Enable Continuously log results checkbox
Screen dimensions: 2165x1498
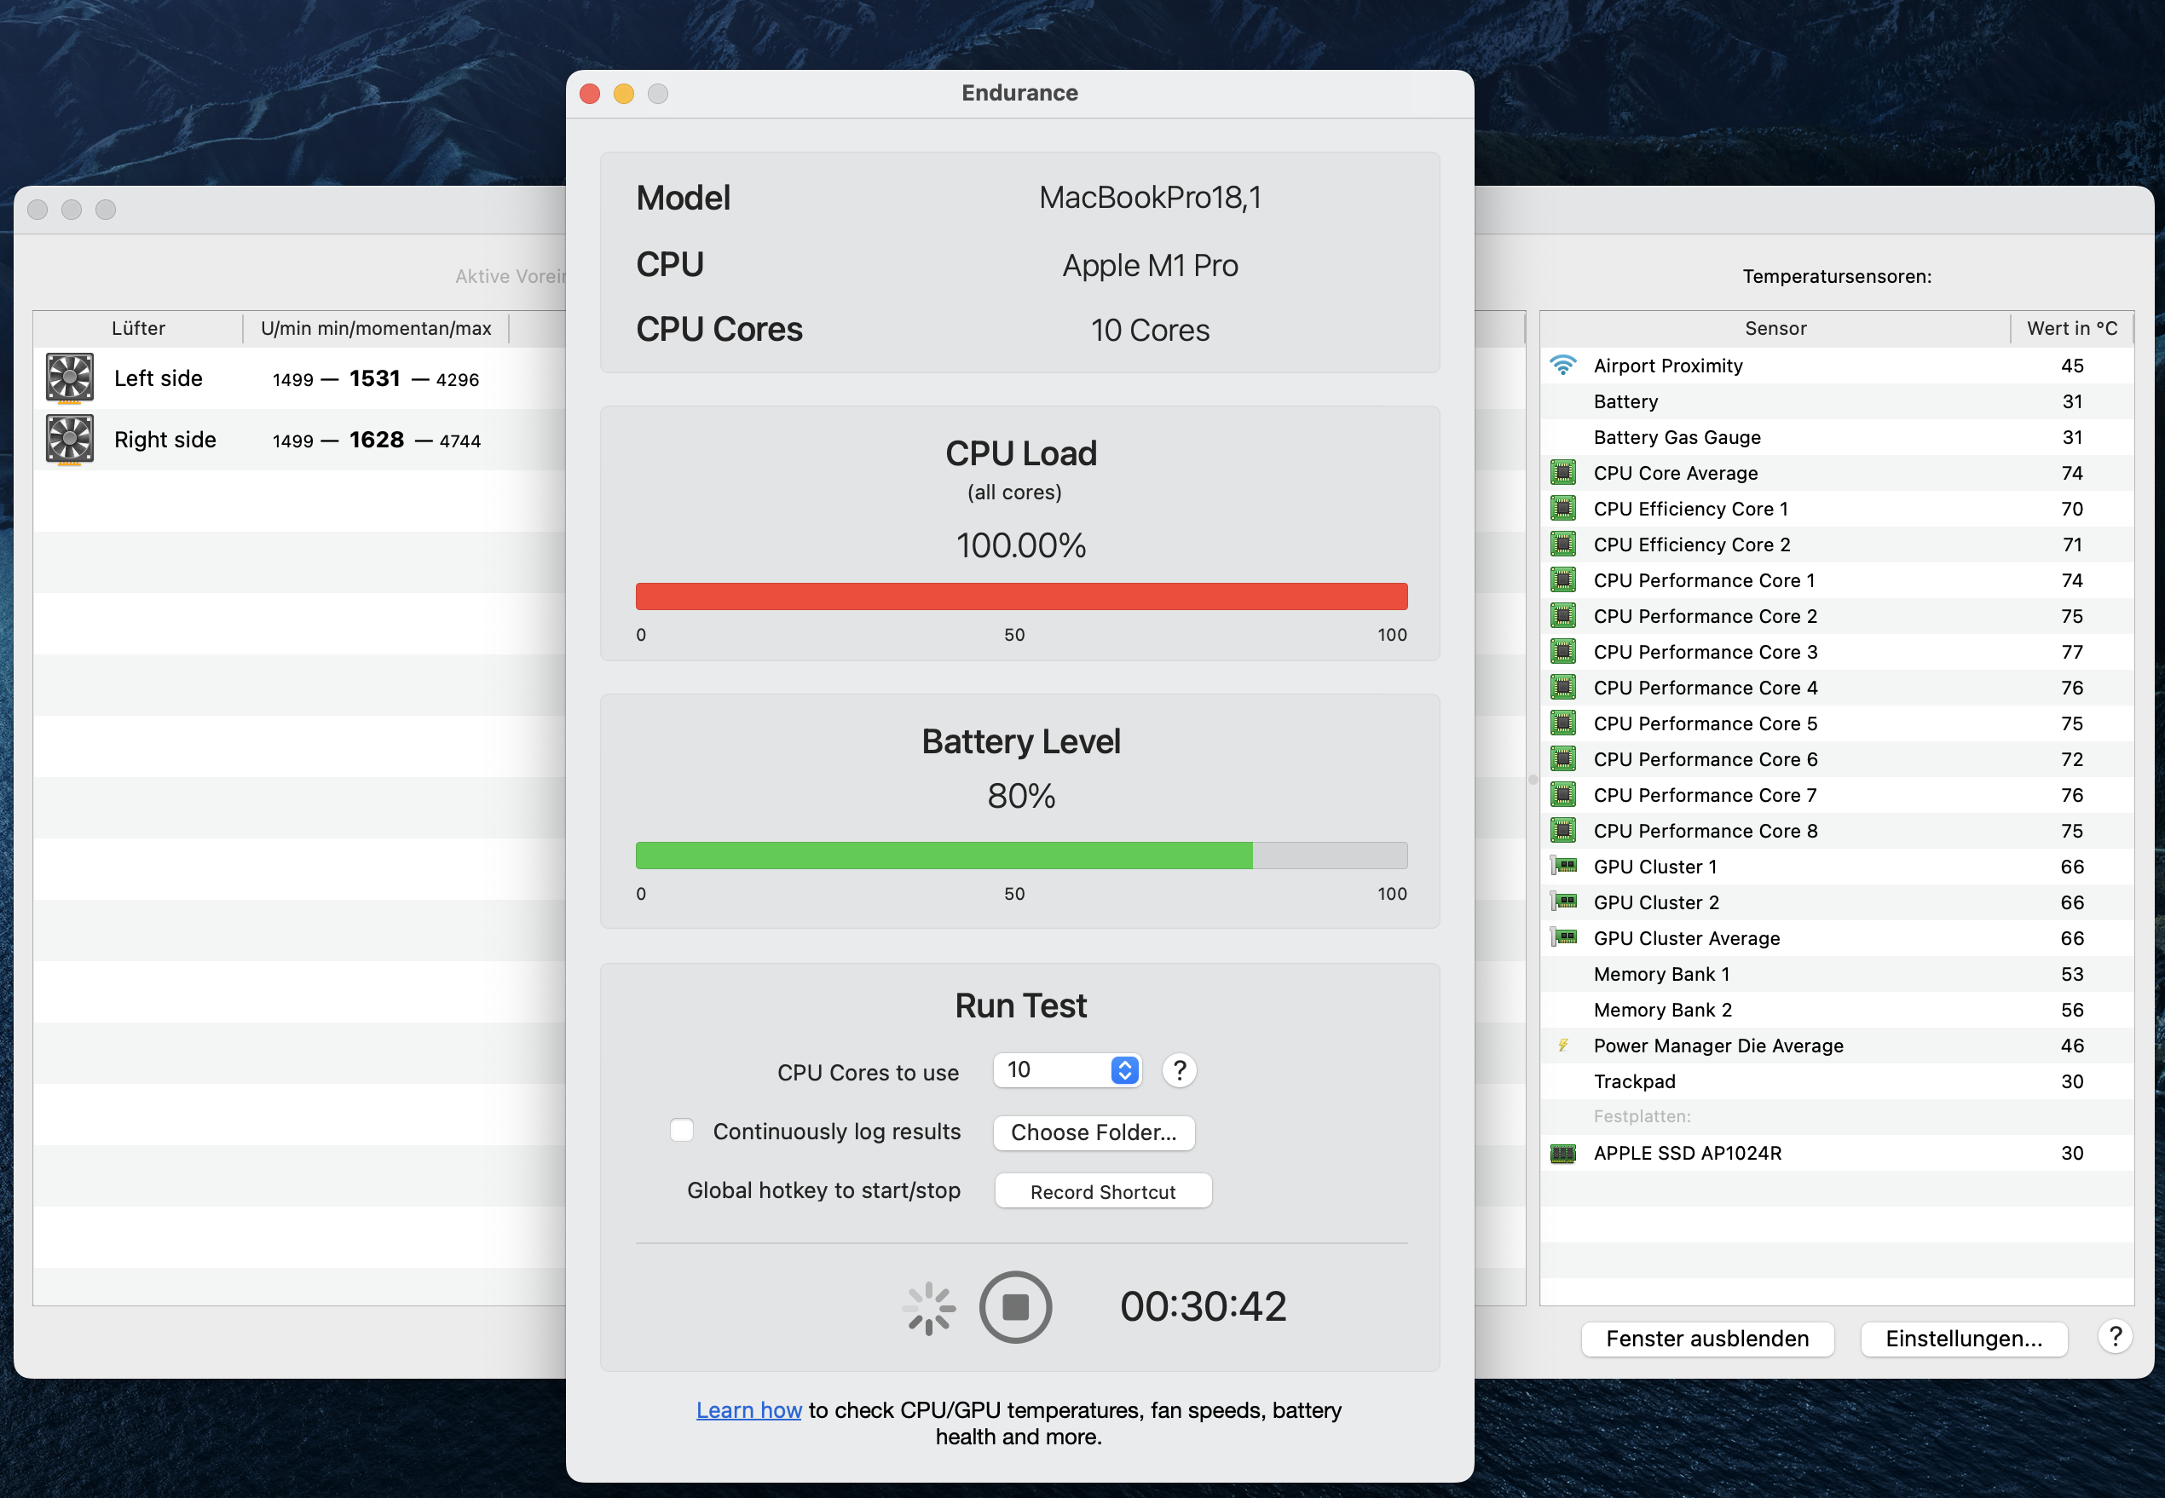tap(679, 1132)
